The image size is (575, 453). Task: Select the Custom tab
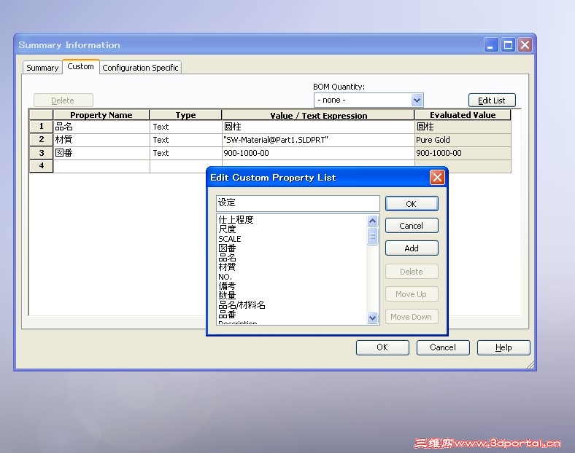(x=81, y=66)
